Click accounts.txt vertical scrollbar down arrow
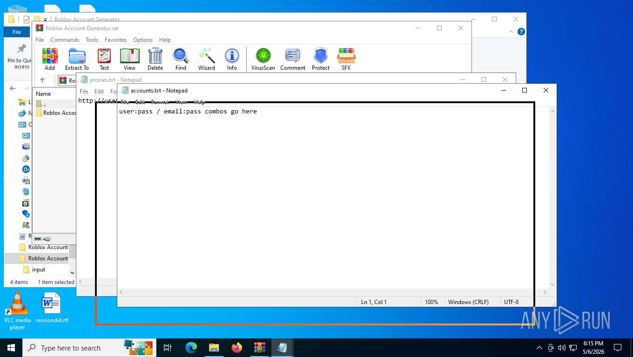Image resolution: width=633 pixels, height=357 pixels. (553, 284)
